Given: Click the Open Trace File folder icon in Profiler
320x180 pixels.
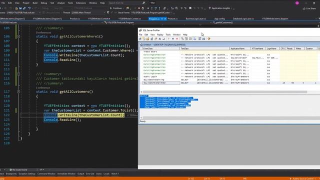Looking at the screenshot, I should pos(148,39).
